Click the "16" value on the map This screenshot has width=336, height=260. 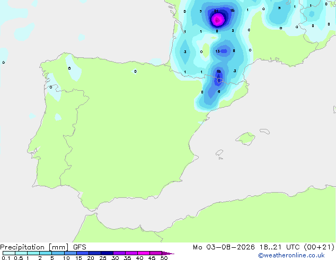[232, 10]
